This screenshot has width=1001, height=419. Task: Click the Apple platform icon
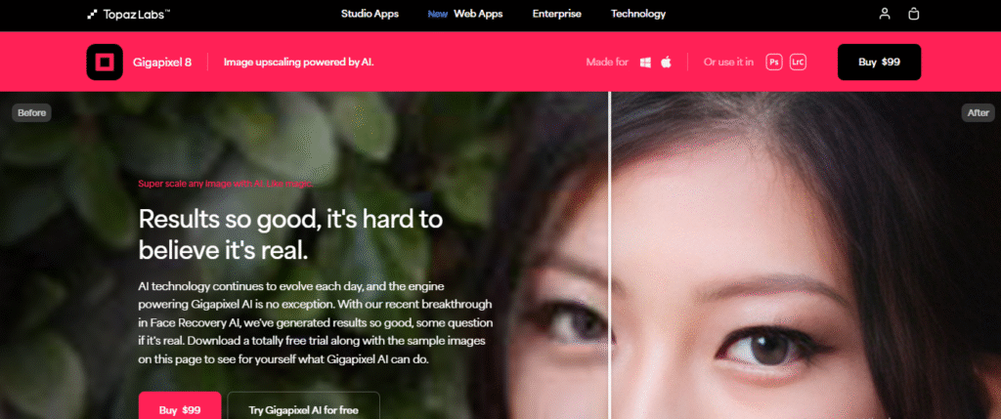tap(666, 62)
